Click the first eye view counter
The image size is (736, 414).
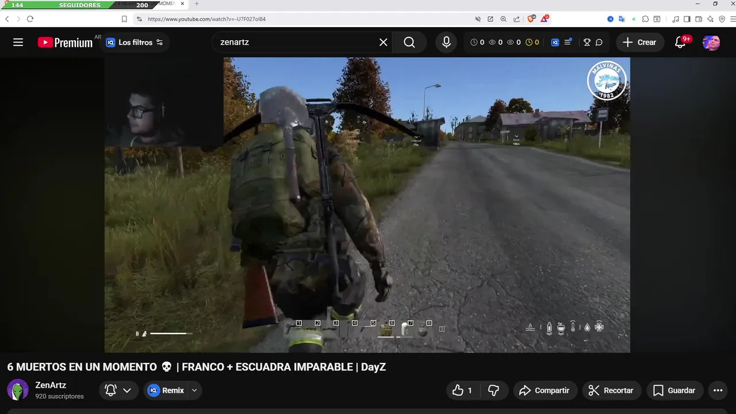click(496, 43)
